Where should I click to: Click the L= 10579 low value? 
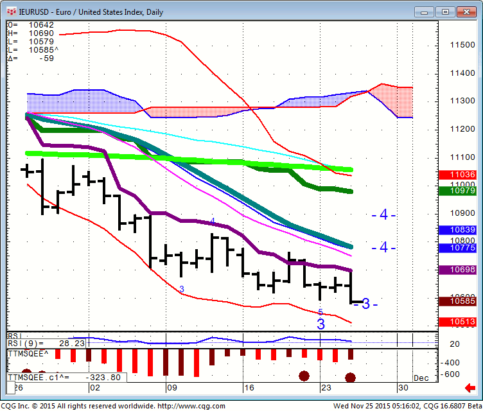pos(31,42)
